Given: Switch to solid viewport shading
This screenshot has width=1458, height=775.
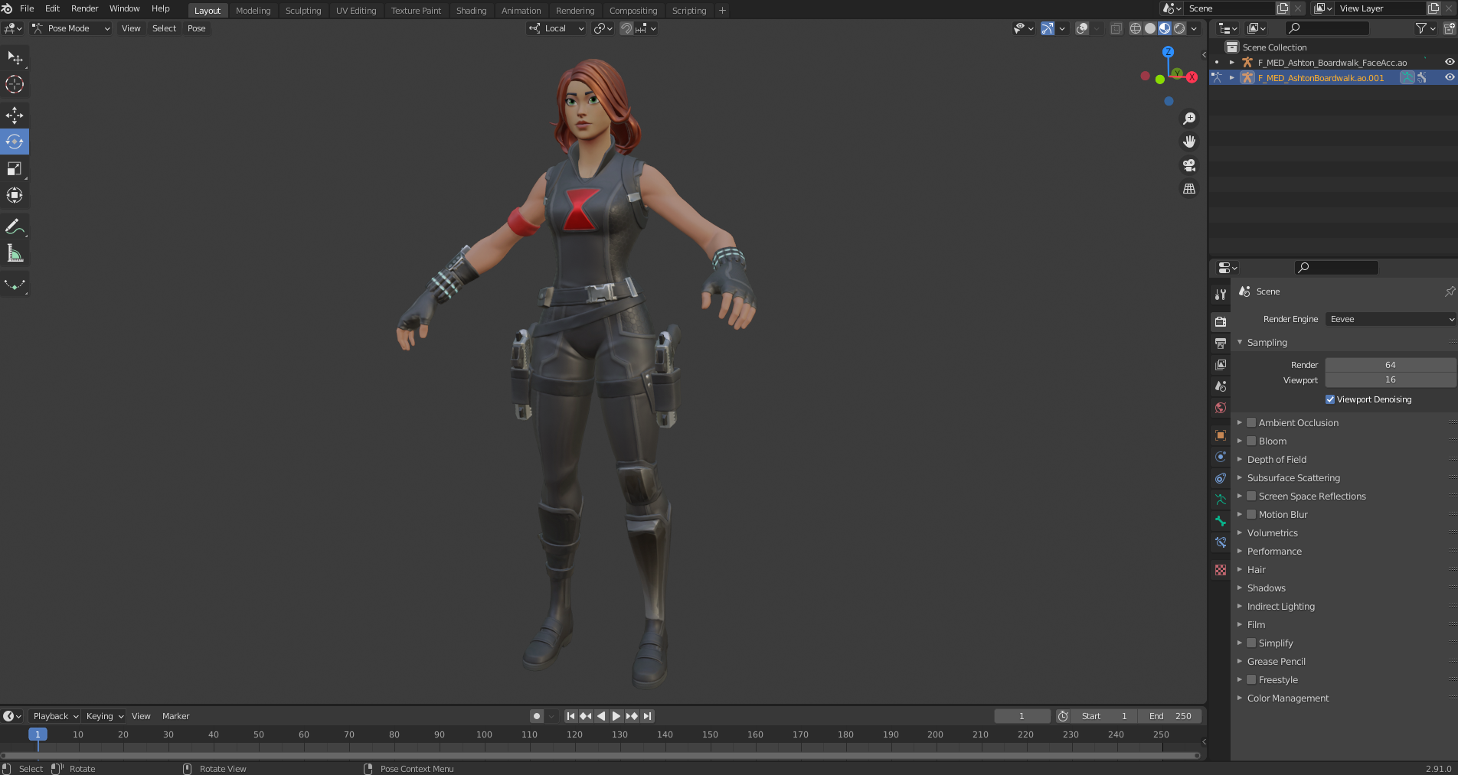Looking at the screenshot, I should click(1150, 28).
